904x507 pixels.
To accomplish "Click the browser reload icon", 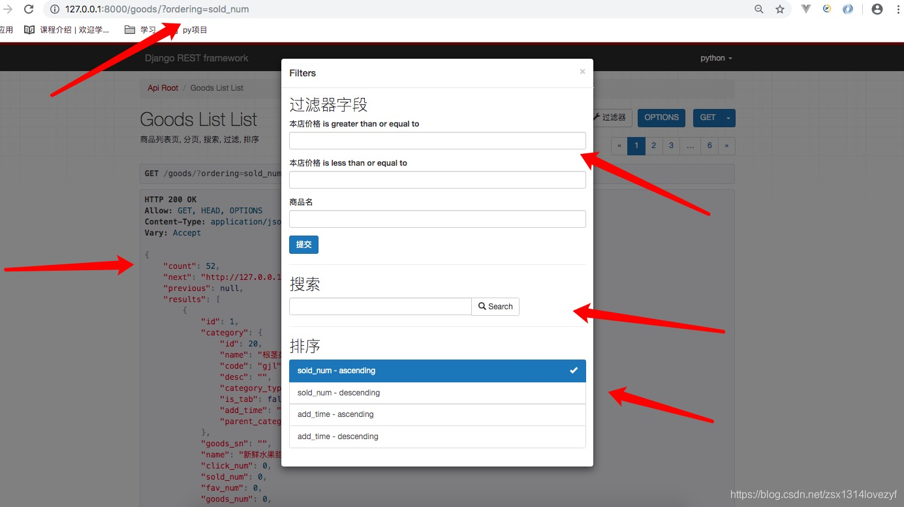I will coord(29,9).
